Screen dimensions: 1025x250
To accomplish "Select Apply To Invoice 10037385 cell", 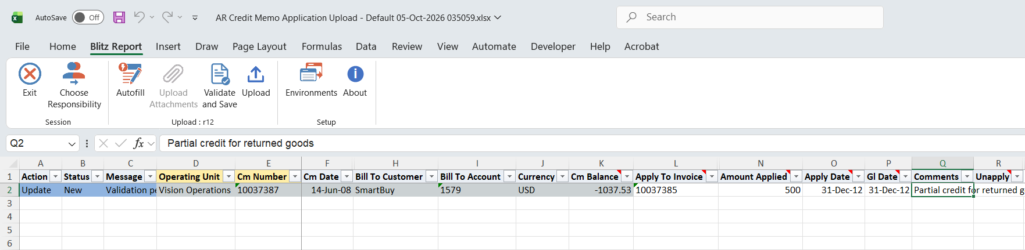I will pyautogui.click(x=676, y=190).
